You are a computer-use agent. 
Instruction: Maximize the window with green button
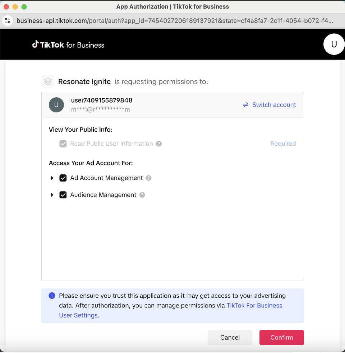[24, 7]
